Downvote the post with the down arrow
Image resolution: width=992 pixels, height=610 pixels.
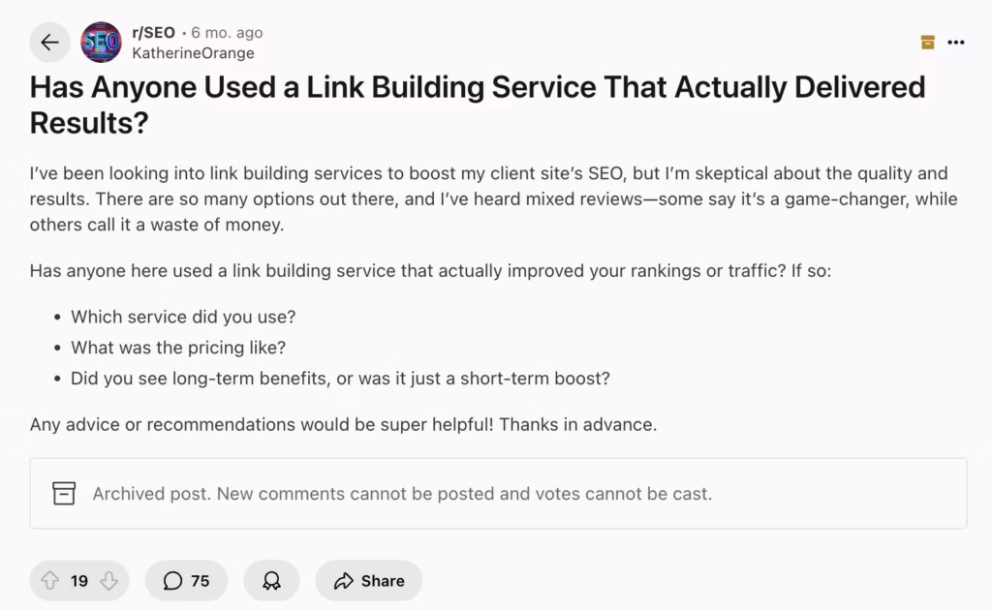[108, 580]
